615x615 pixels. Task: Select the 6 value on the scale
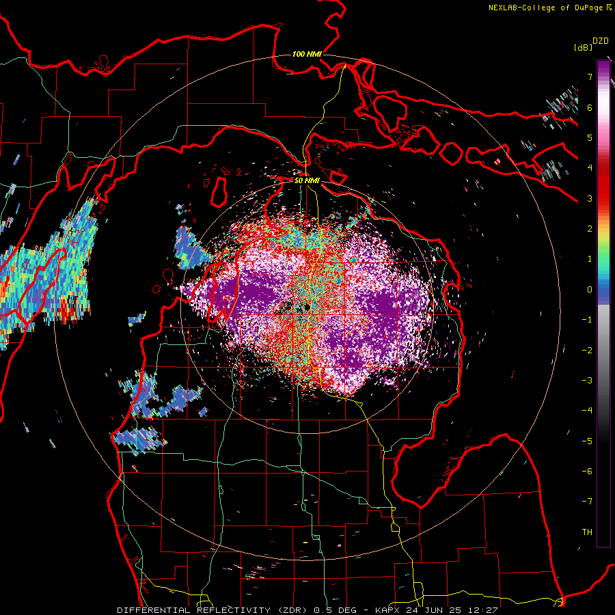590,107
